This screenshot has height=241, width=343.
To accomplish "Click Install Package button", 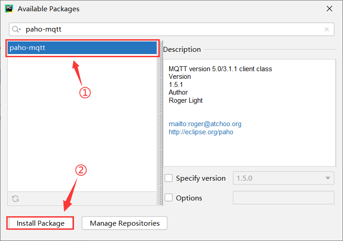I will click(41, 223).
